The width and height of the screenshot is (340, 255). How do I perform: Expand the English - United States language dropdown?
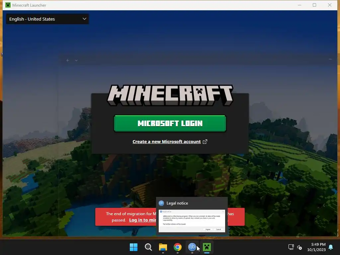(x=47, y=19)
